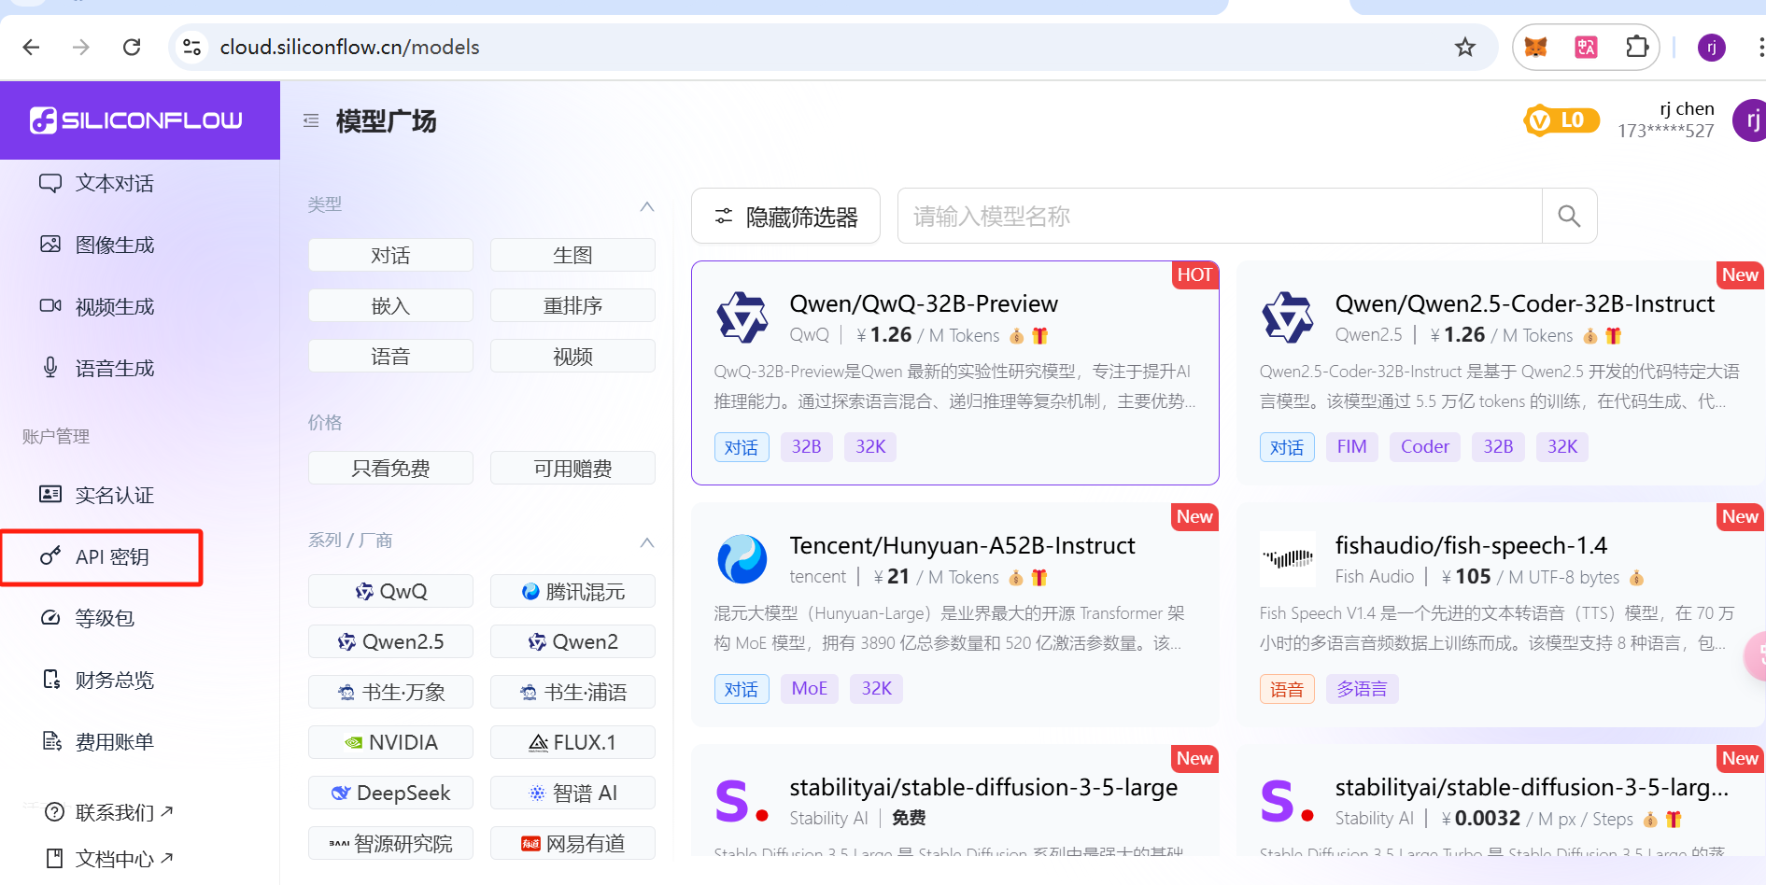
Task: Click the 隐藏筛选器 button
Action: coord(785,217)
